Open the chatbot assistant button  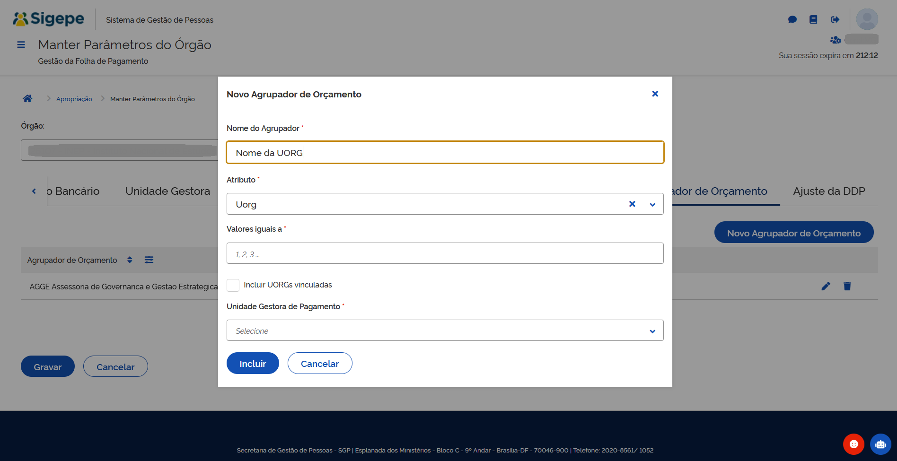point(880,444)
